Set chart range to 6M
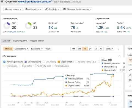132x108 pixels. click(79, 49)
